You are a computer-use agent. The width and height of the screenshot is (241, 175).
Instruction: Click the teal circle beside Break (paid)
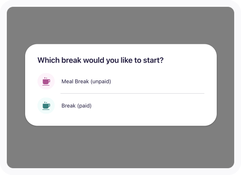point(46,106)
